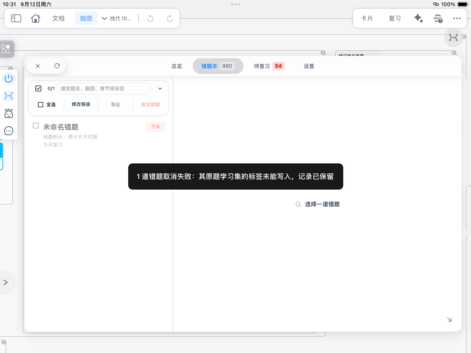Collapse the node with minus circle near top-right edge

coord(464,37)
